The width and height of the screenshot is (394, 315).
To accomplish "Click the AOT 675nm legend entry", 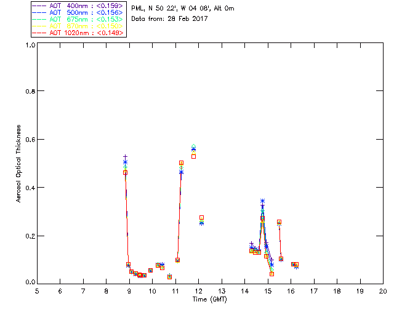I will click(78, 19).
